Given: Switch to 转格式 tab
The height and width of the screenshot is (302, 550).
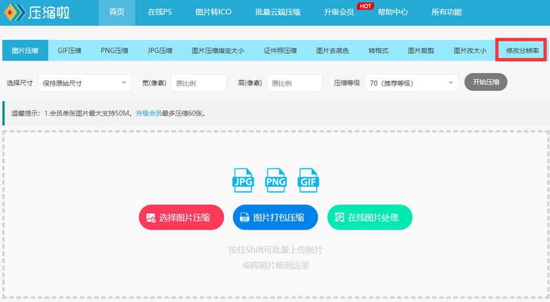Looking at the screenshot, I should pos(379,51).
